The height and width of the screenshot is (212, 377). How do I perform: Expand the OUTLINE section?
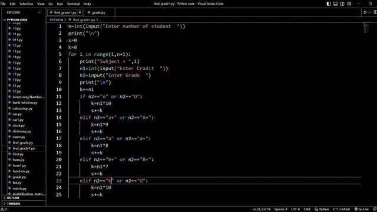tap(13, 198)
